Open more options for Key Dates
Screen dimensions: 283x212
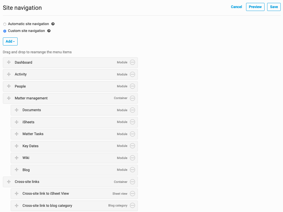[x=132, y=146]
